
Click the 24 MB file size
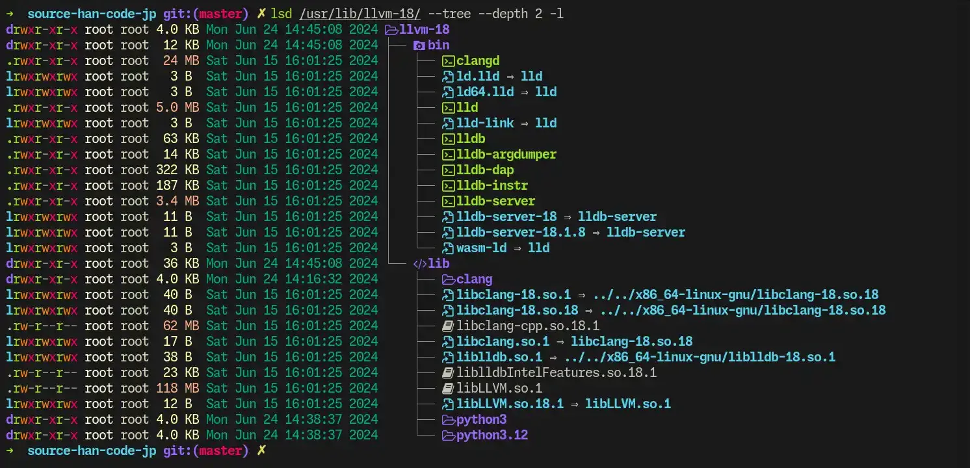point(181,60)
